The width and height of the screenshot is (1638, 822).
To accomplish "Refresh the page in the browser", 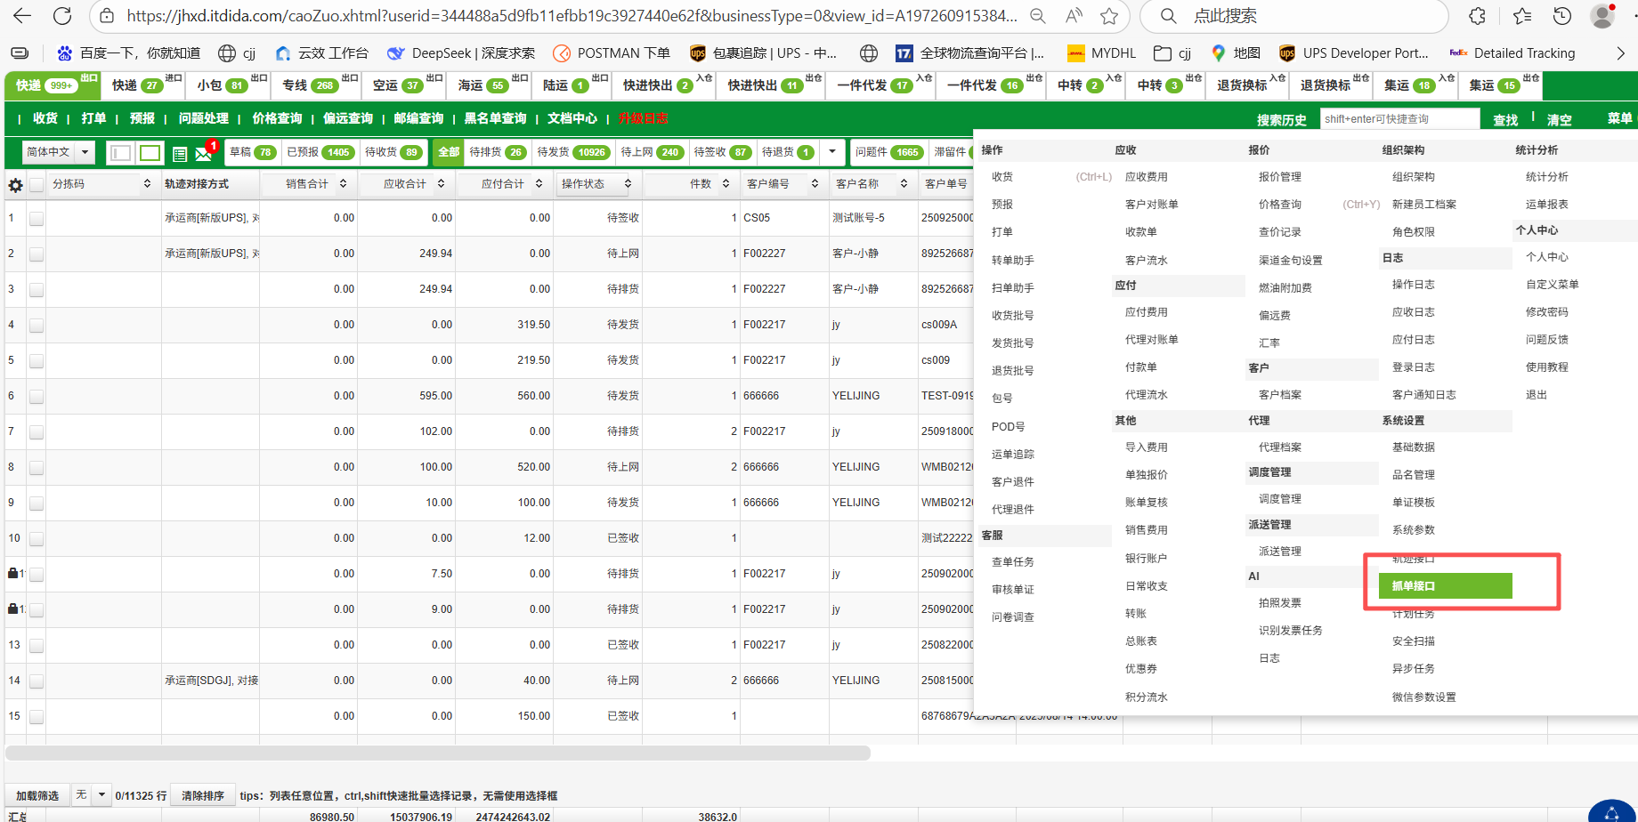I will [x=62, y=16].
